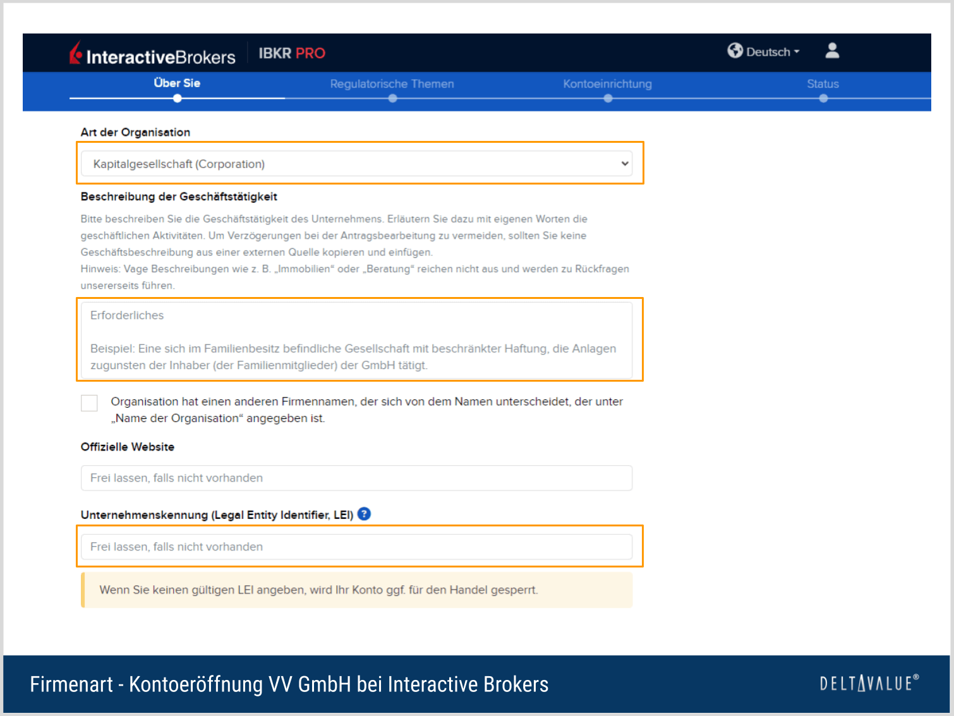Focus the Geschäftstätigkeit description text area
The height and width of the screenshot is (716, 954).
point(356,340)
